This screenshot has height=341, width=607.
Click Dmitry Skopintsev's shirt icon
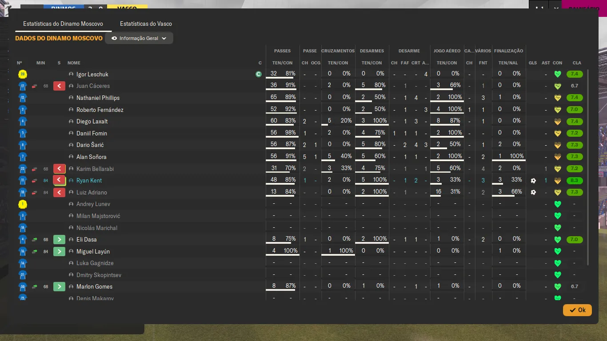23,275
